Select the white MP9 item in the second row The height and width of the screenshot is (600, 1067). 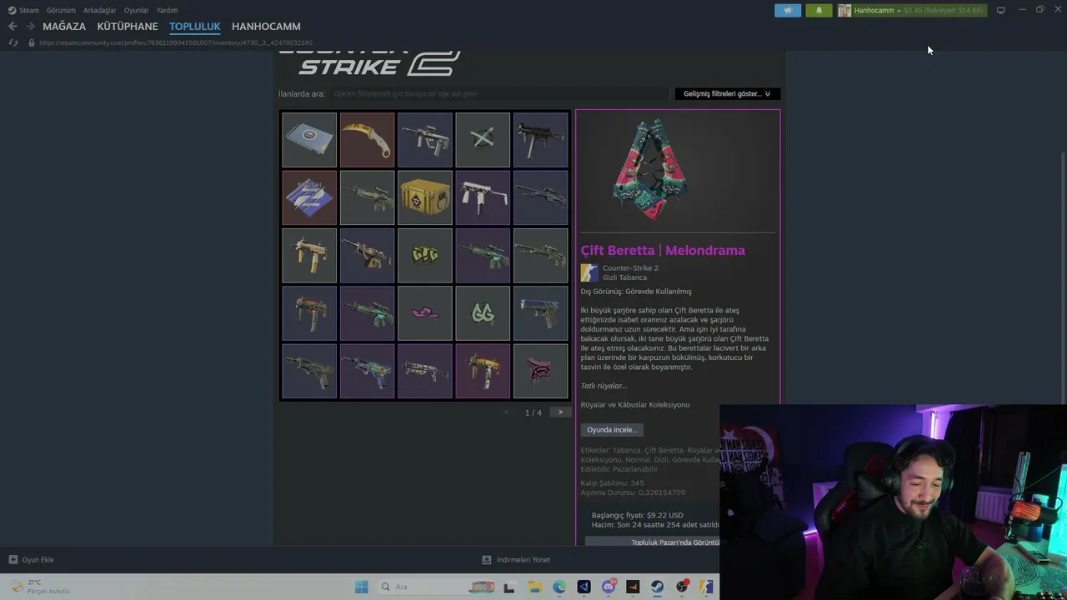[483, 198]
